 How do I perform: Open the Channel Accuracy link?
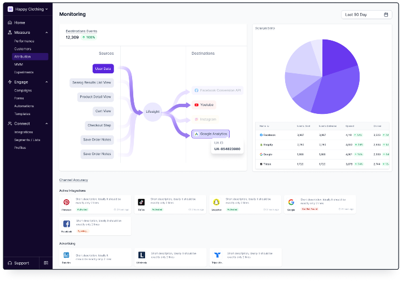pos(73,180)
